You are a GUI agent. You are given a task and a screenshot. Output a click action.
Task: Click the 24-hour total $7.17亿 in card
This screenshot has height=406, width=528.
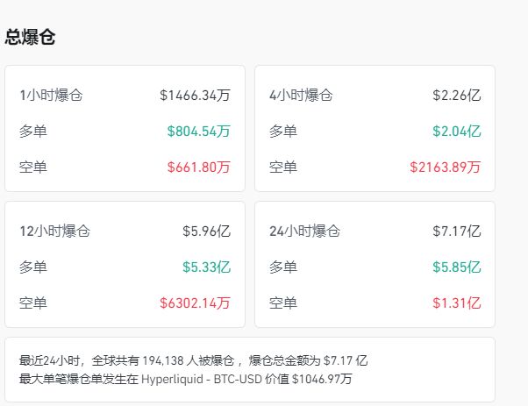[x=456, y=231]
